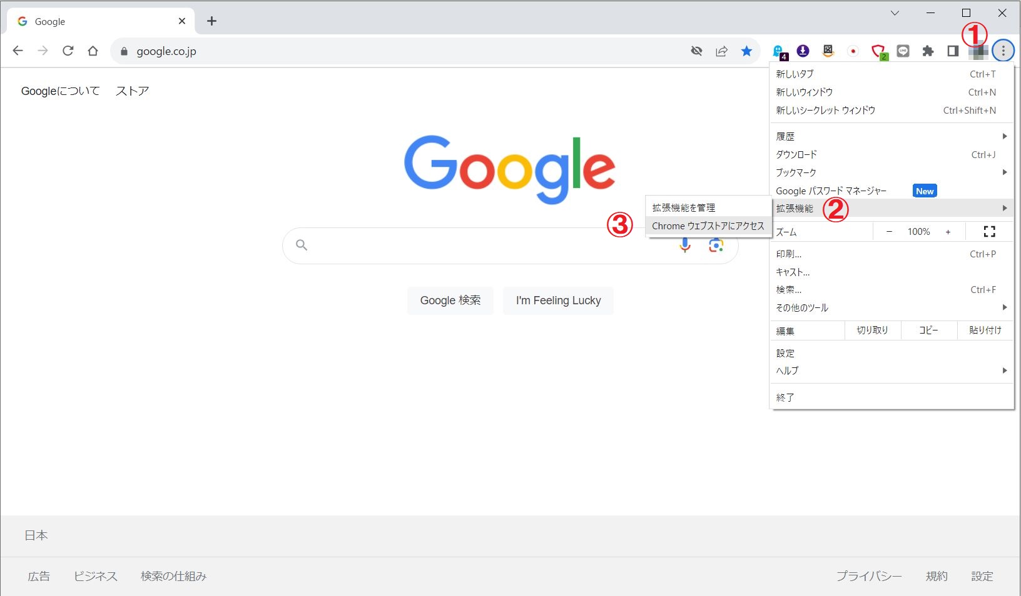Open the Amazon-style extension icon
The width and height of the screenshot is (1021, 596).
[x=828, y=51]
